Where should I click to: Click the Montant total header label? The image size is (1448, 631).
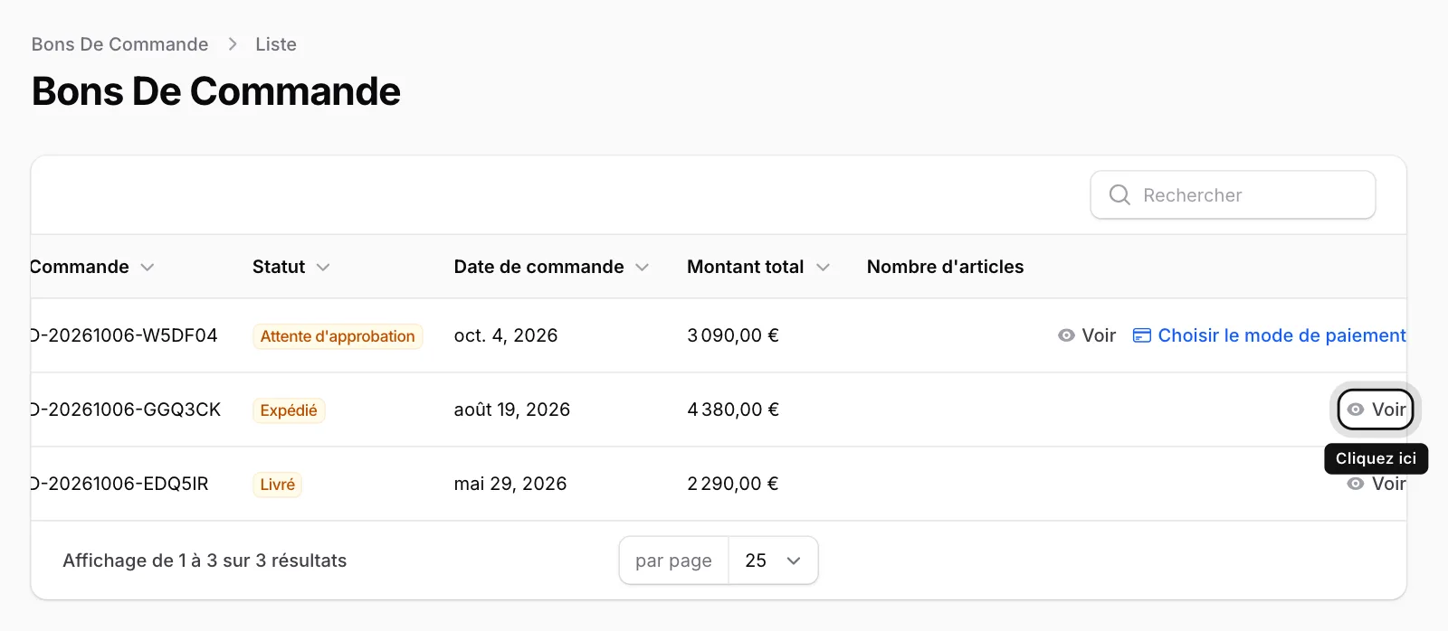(x=746, y=267)
